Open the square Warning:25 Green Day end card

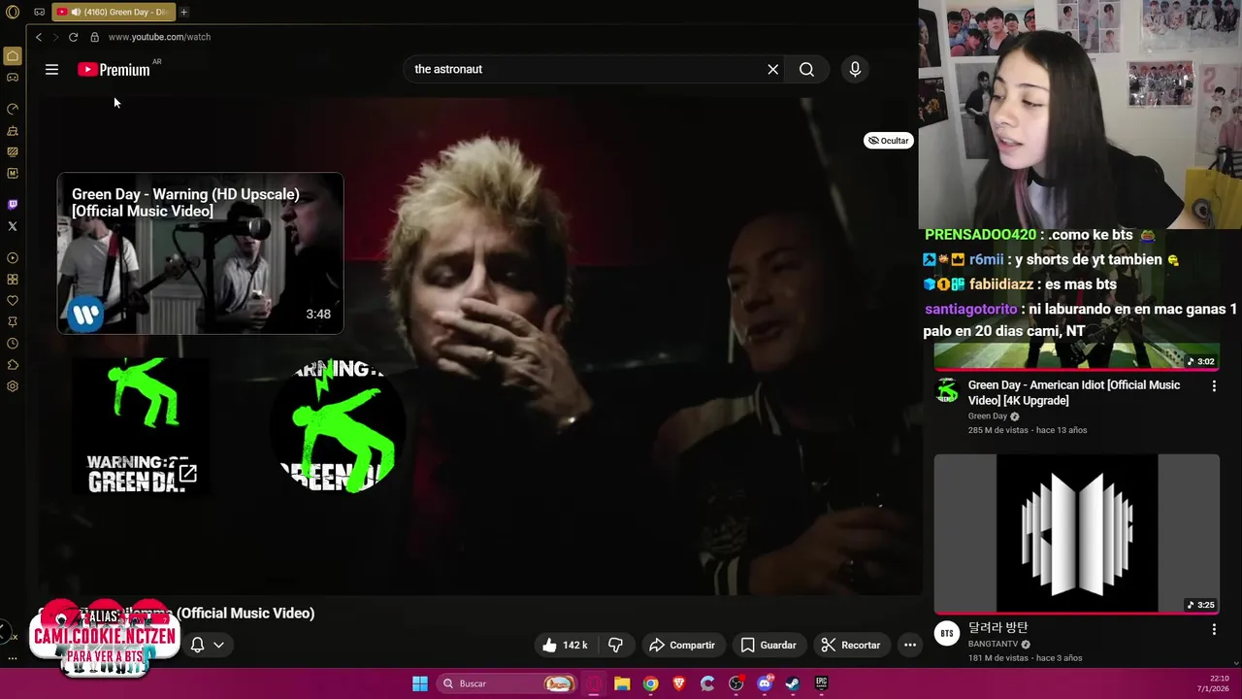(139, 426)
